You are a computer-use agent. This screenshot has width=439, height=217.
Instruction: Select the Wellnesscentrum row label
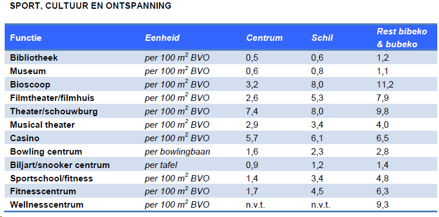pyautogui.click(x=47, y=205)
